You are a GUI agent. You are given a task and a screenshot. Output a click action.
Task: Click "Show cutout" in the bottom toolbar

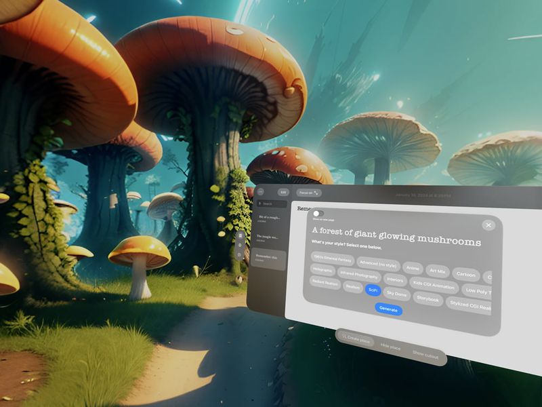pyautogui.click(x=425, y=353)
